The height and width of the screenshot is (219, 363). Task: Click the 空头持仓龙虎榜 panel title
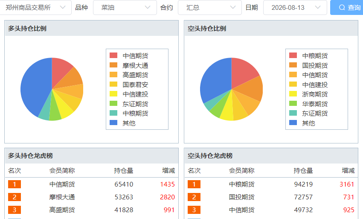click(210, 156)
